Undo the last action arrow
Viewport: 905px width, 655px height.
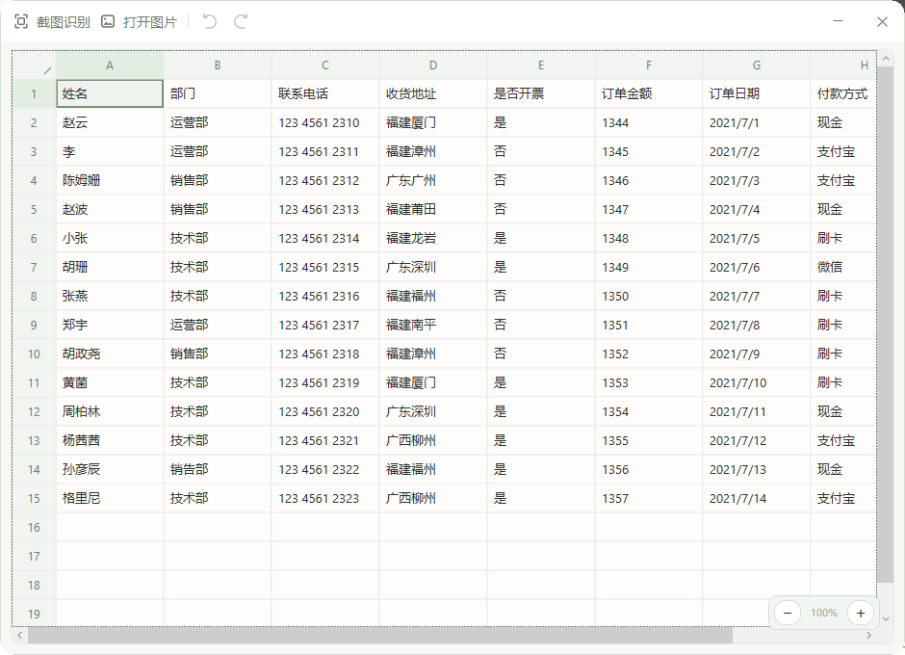[x=210, y=22]
